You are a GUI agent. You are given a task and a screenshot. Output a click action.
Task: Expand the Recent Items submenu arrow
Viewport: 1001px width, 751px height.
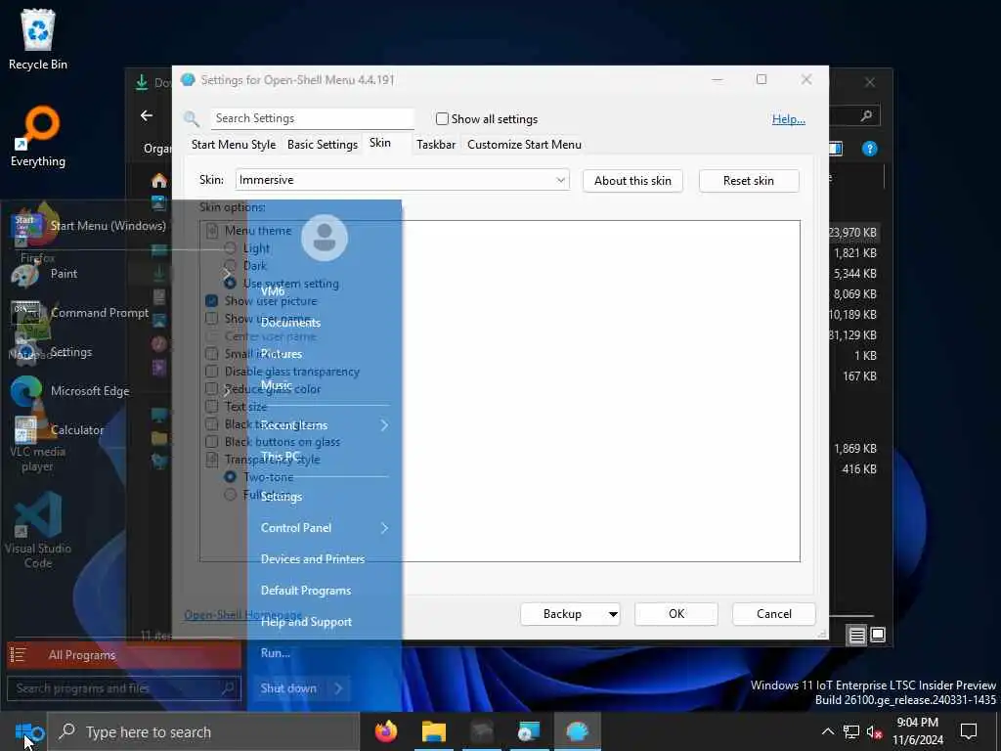pos(384,425)
